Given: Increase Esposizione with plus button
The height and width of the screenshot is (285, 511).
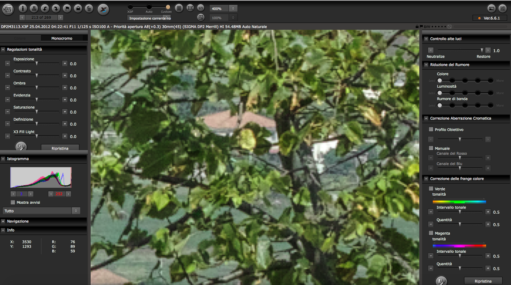Looking at the screenshot, I should pyautogui.click(x=65, y=63).
